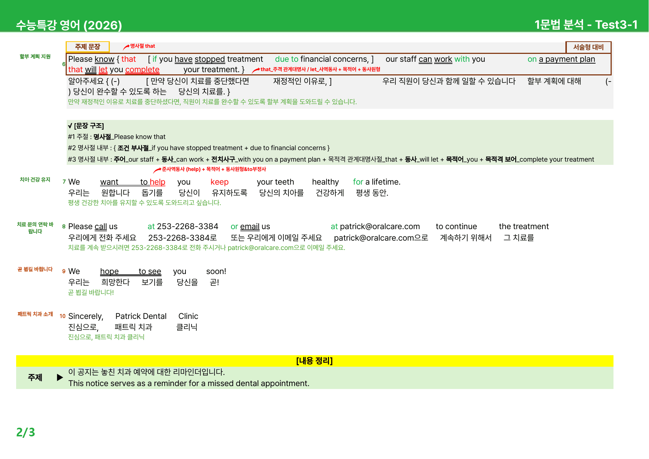Screen dimensions: 649x459
Task: Click the underlined word hope in sentence 9
Action: [x=109, y=272]
